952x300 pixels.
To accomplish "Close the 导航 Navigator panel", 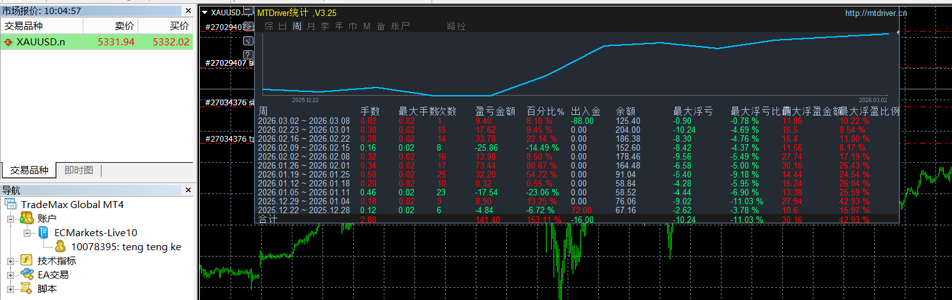I will [x=188, y=190].
